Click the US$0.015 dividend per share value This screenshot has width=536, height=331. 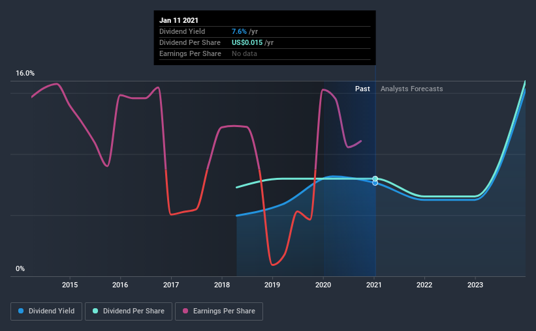[x=247, y=42]
